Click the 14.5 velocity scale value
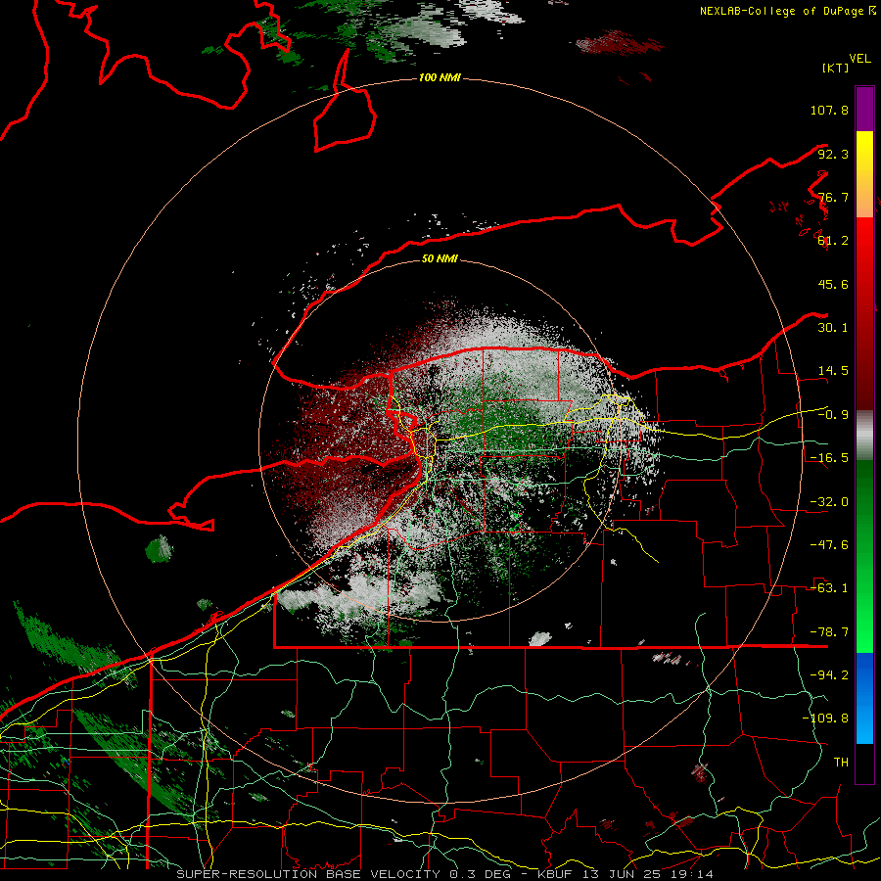 [x=833, y=371]
